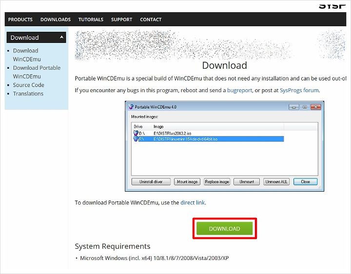This screenshot has height=274, width=351.
Task: Click the Unmount ALL button
Action: coord(276,181)
